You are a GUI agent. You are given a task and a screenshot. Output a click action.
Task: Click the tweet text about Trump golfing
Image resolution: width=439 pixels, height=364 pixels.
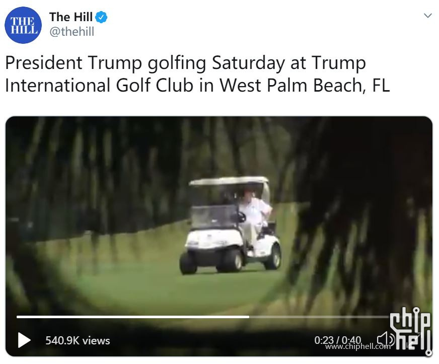tap(197, 74)
